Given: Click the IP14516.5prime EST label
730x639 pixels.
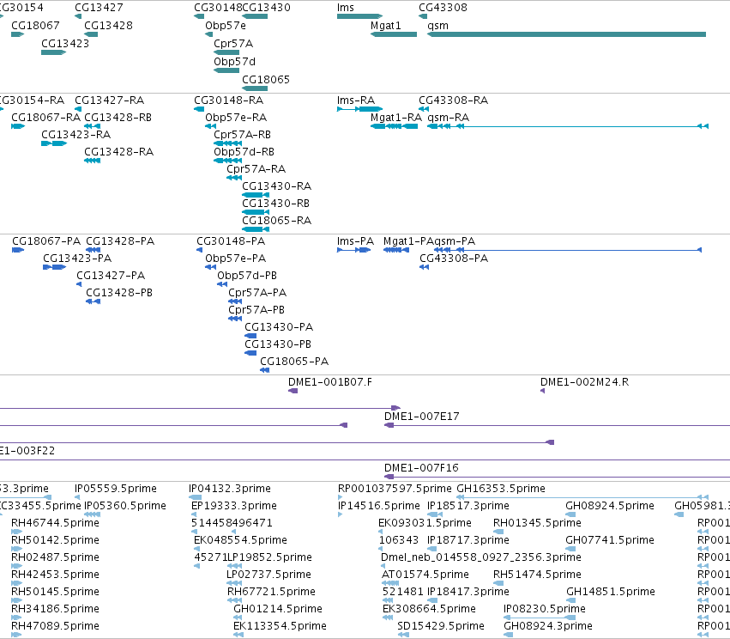Looking at the screenshot, I should point(379,506).
